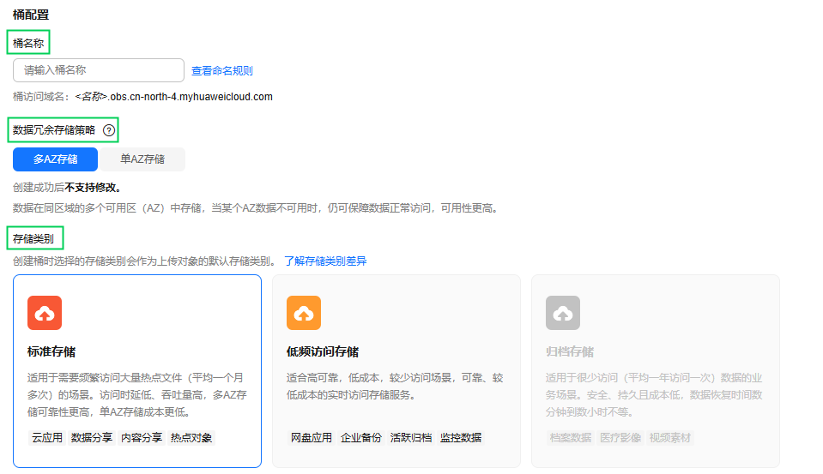Click the 企业备份 tag
Image resolution: width=823 pixels, height=474 pixels.
point(360,438)
